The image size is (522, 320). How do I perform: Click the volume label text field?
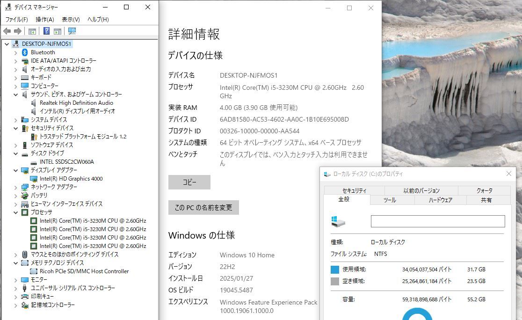[x=438, y=221]
